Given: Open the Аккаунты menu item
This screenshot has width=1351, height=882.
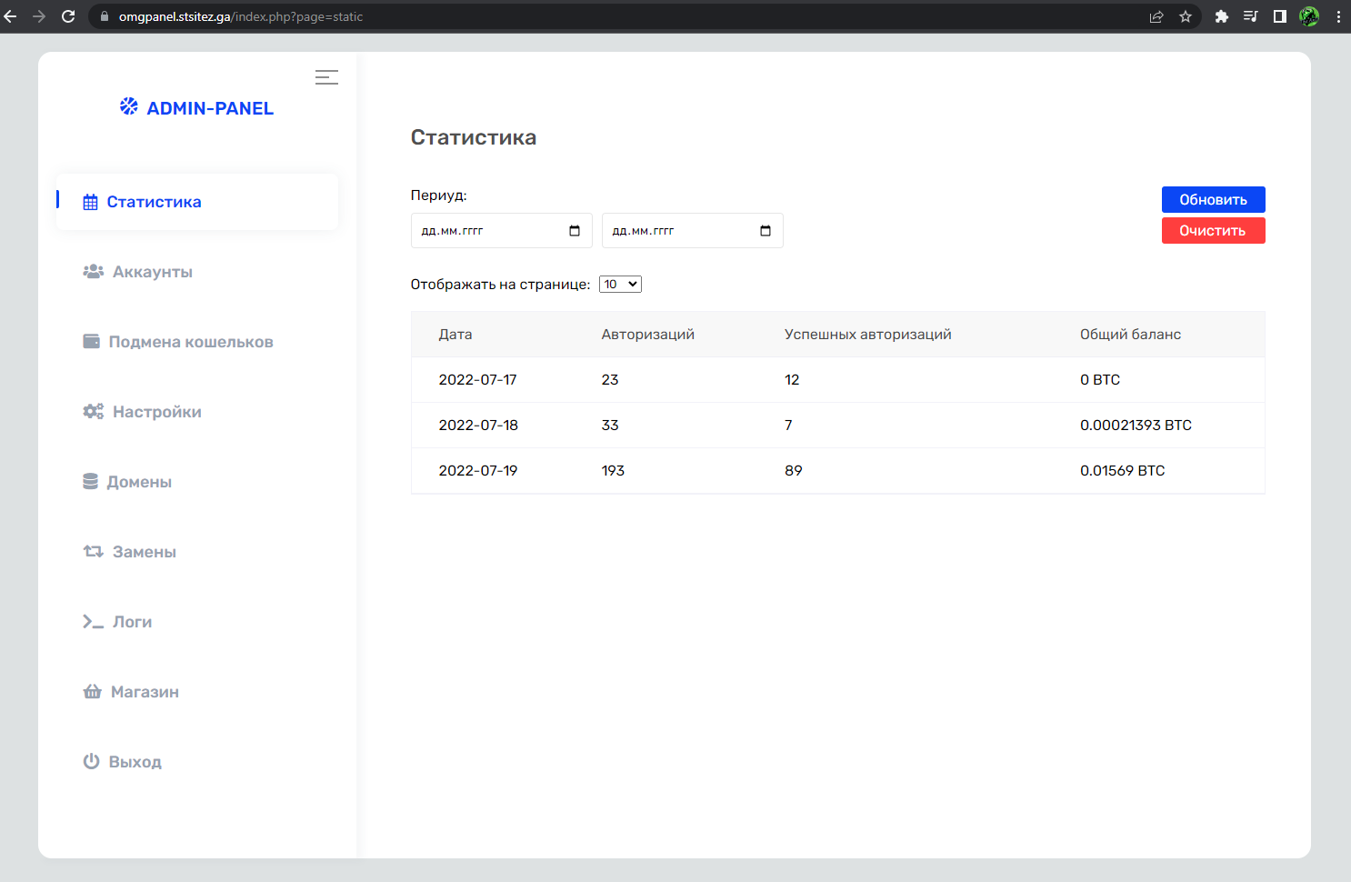Looking at the screenshot, I should [x=152, y=272].
